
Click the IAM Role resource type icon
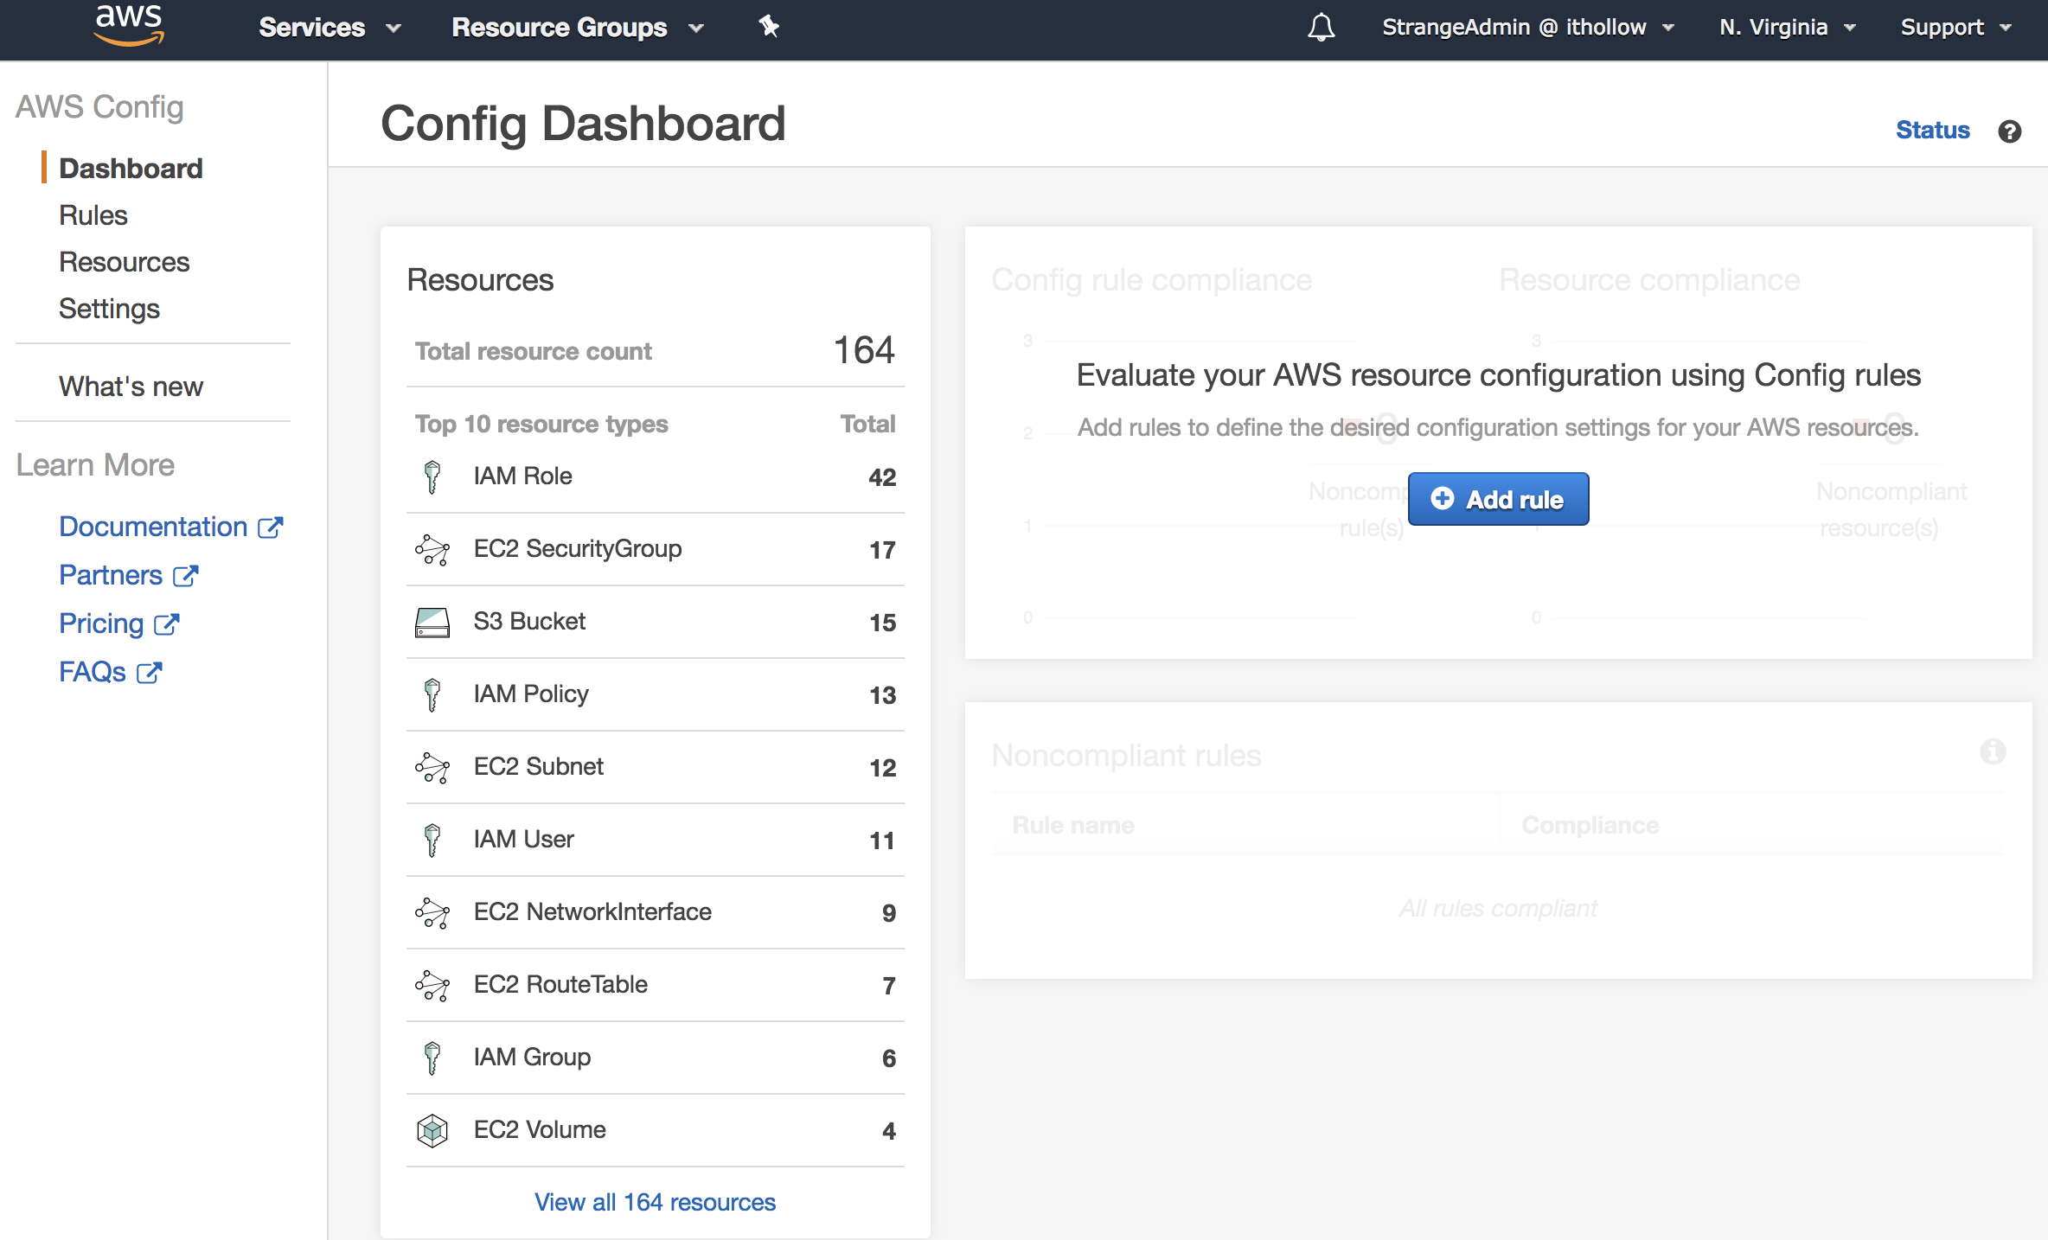pos(430,476)
